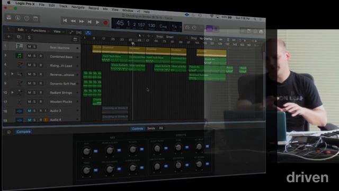
Task: Click the global Solo S button above tracks
Action: [29, 38]
